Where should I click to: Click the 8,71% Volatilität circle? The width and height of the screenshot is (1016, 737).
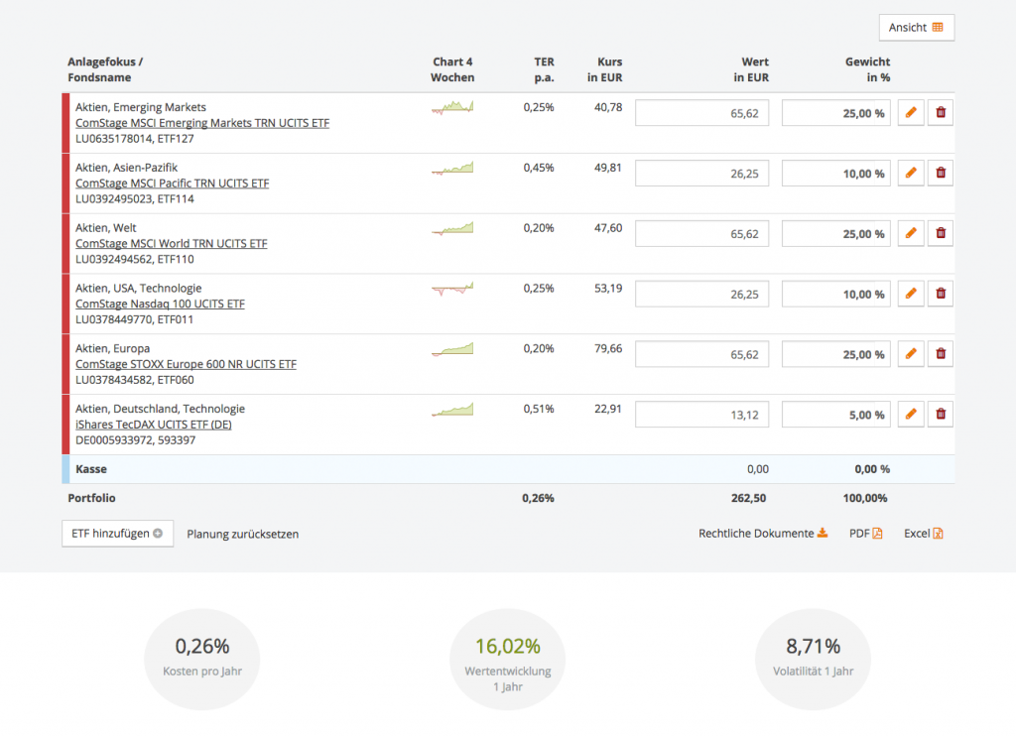813,660
